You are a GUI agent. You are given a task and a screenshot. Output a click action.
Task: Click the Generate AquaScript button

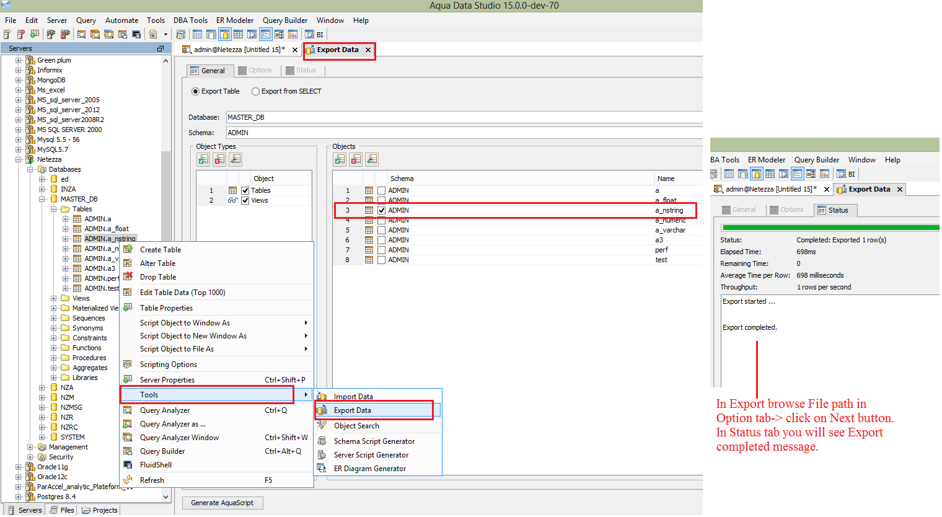222,503
